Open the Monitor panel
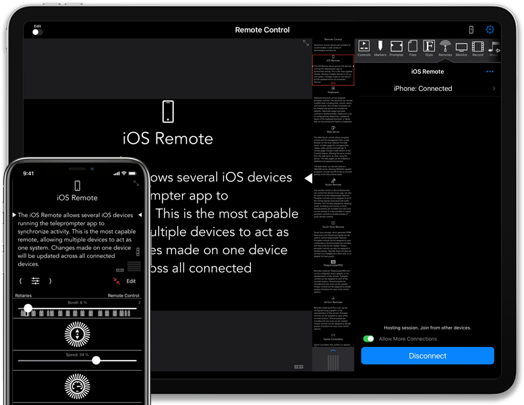The height and width of the screenshot is (405, 524). 461,49
